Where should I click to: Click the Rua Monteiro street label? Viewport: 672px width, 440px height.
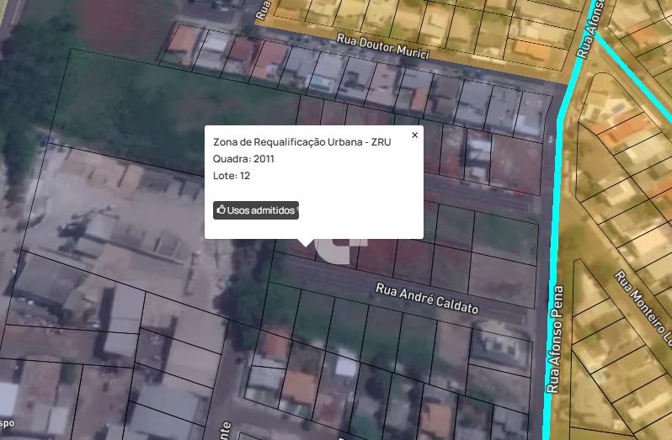pyautogui.click(x=642, y=303)
